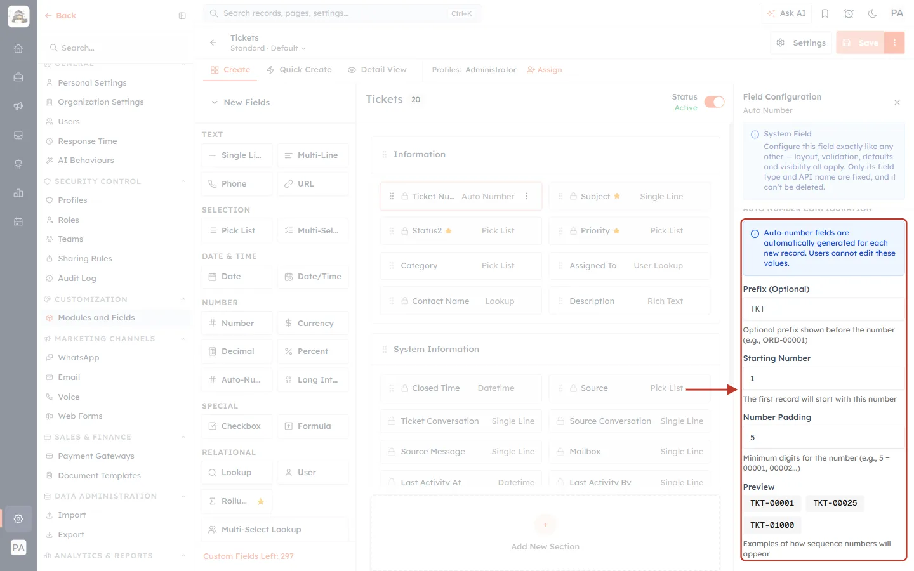Click the Save button
The width and height of the screenshot is (914, 571).
click(861, 43)
